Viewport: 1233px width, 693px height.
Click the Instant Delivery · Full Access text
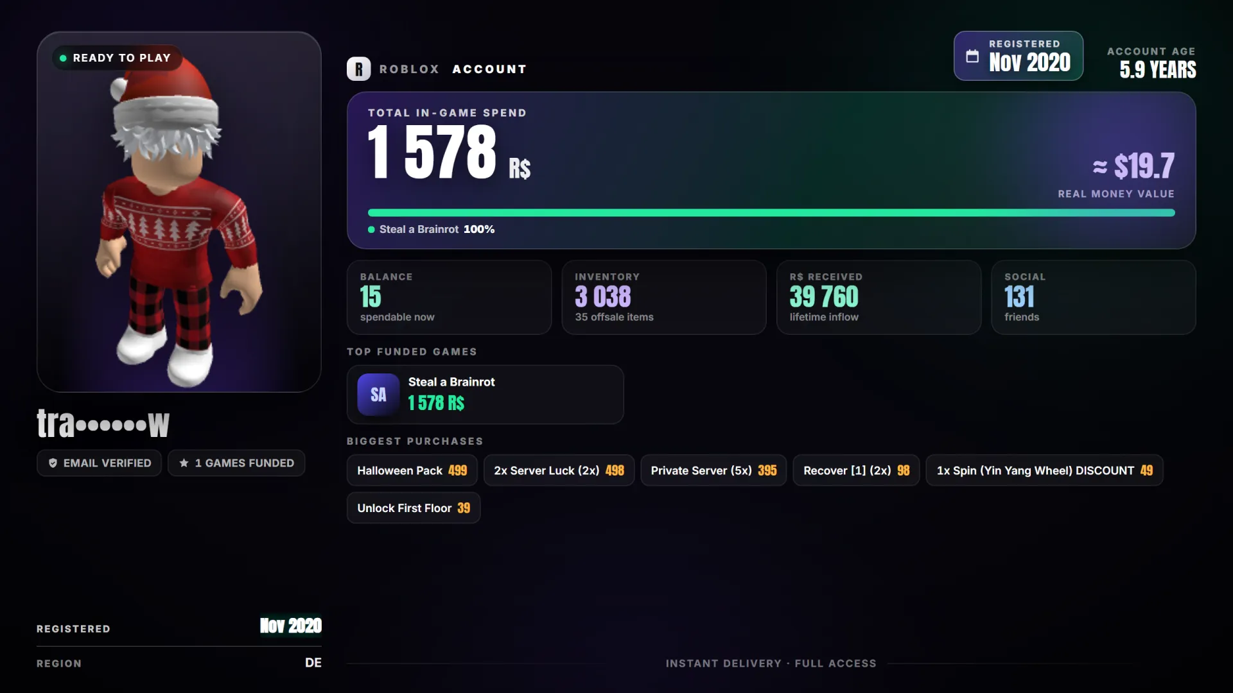pyautogui.click(x=771, y=663)
